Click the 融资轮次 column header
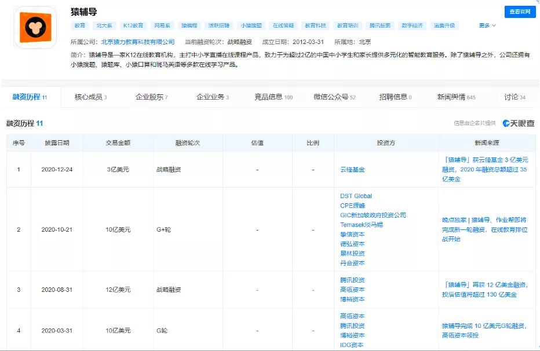Image resolution: width=540 pixels, height=351 pixels. [188, 143]
